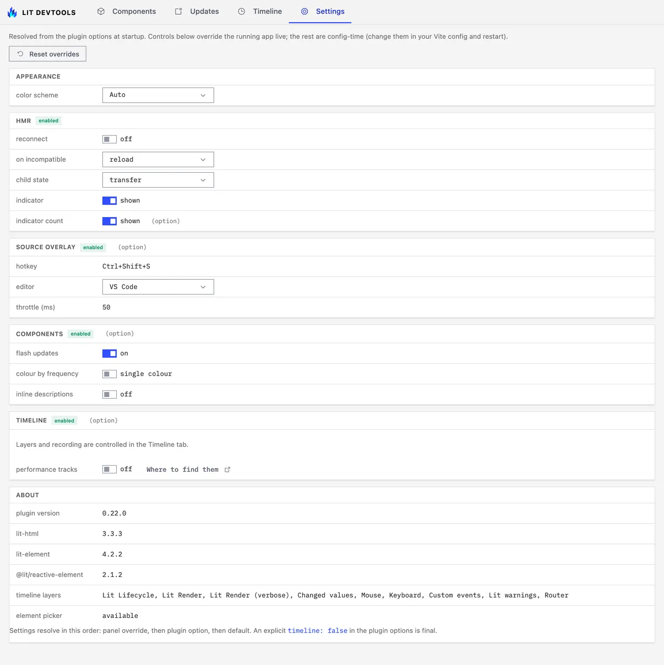Click the colour by frequency row label
The width and height of the screenshot is (664, 665).
coord(47,374)
